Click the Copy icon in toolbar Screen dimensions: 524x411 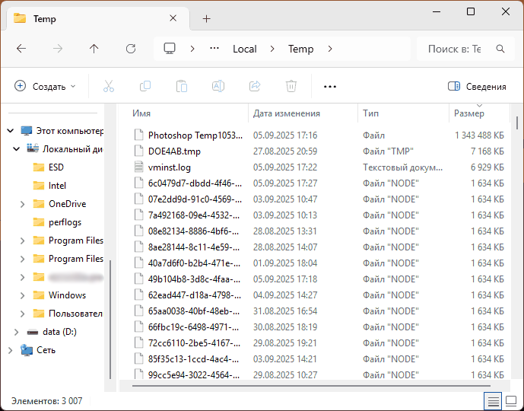tap(144, 87)
